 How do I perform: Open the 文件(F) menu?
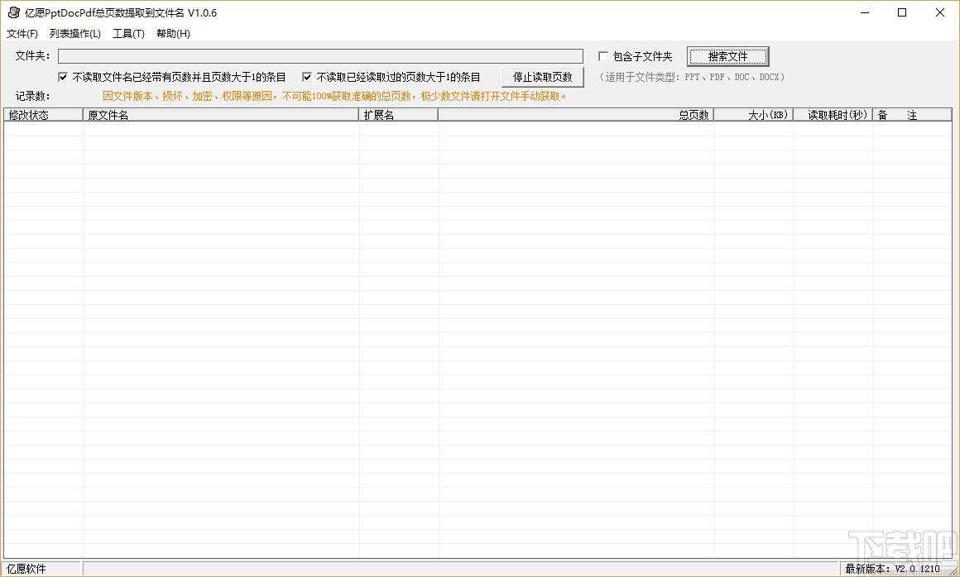(x=22, y=34)
